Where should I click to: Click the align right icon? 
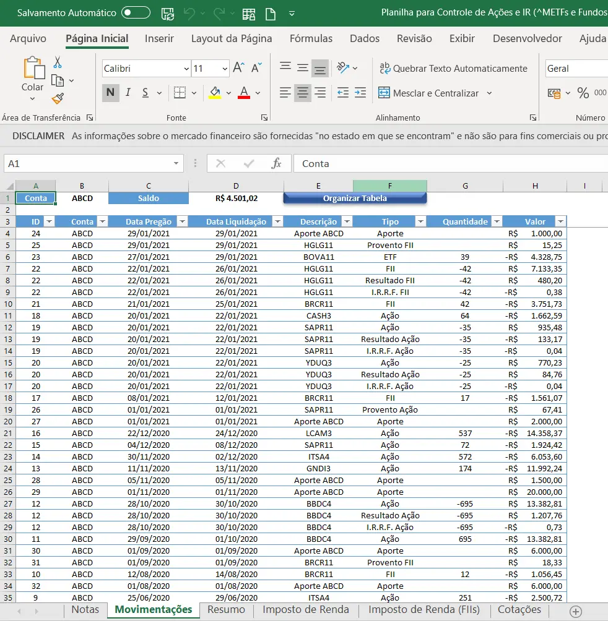320,93
